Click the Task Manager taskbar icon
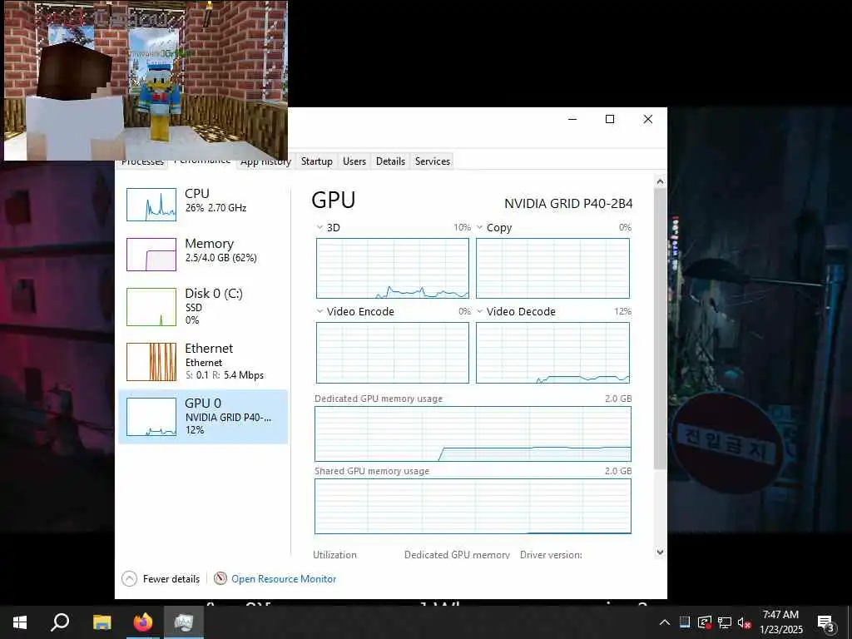 click(184, 622)
